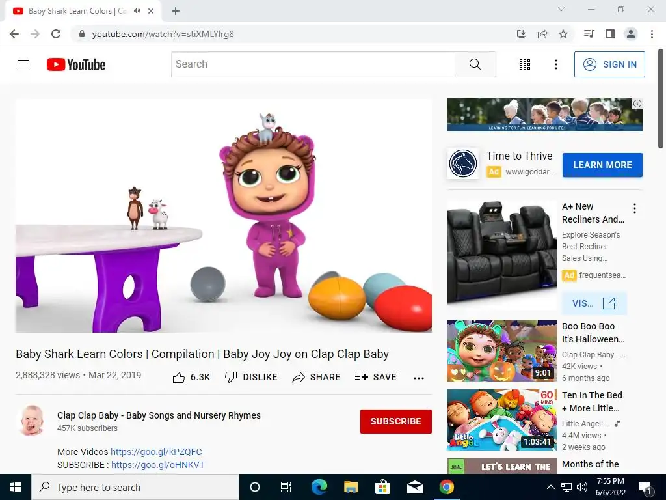Open the goo.gl/kPZQFC link

(156, 452)
